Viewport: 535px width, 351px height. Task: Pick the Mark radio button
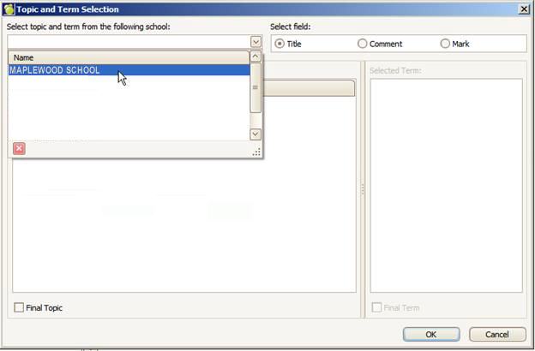(445, 44)
